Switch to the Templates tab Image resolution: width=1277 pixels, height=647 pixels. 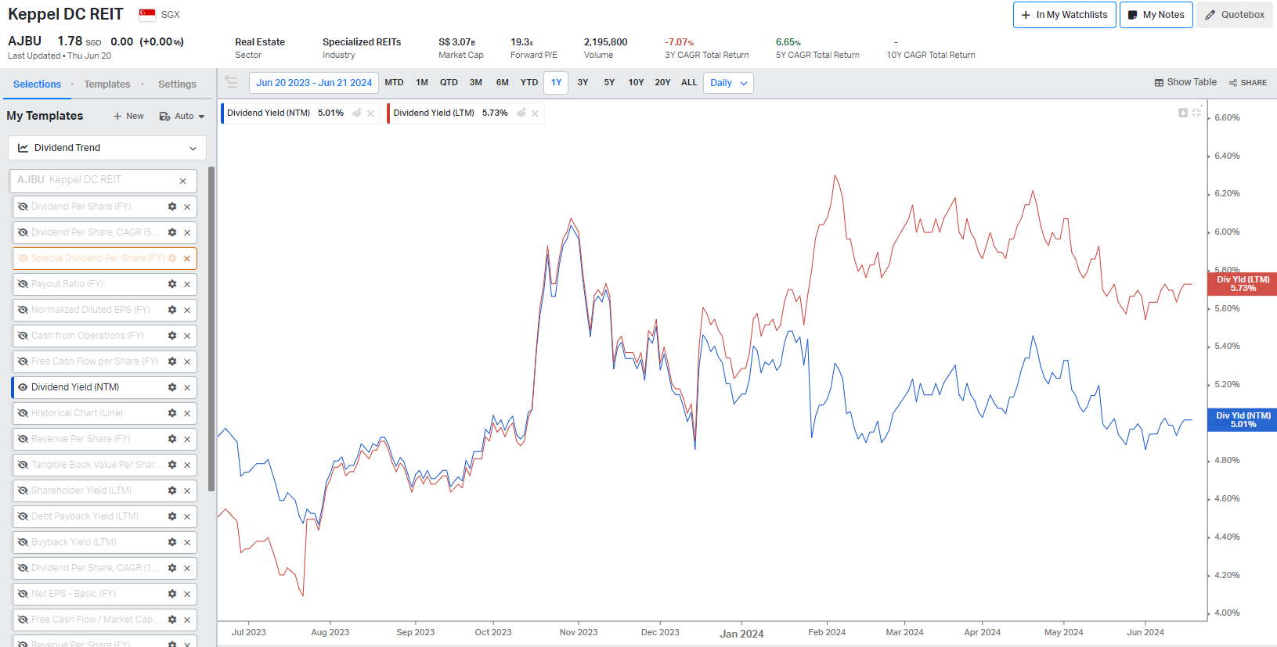pyautogui.click(x=107, y=84)
